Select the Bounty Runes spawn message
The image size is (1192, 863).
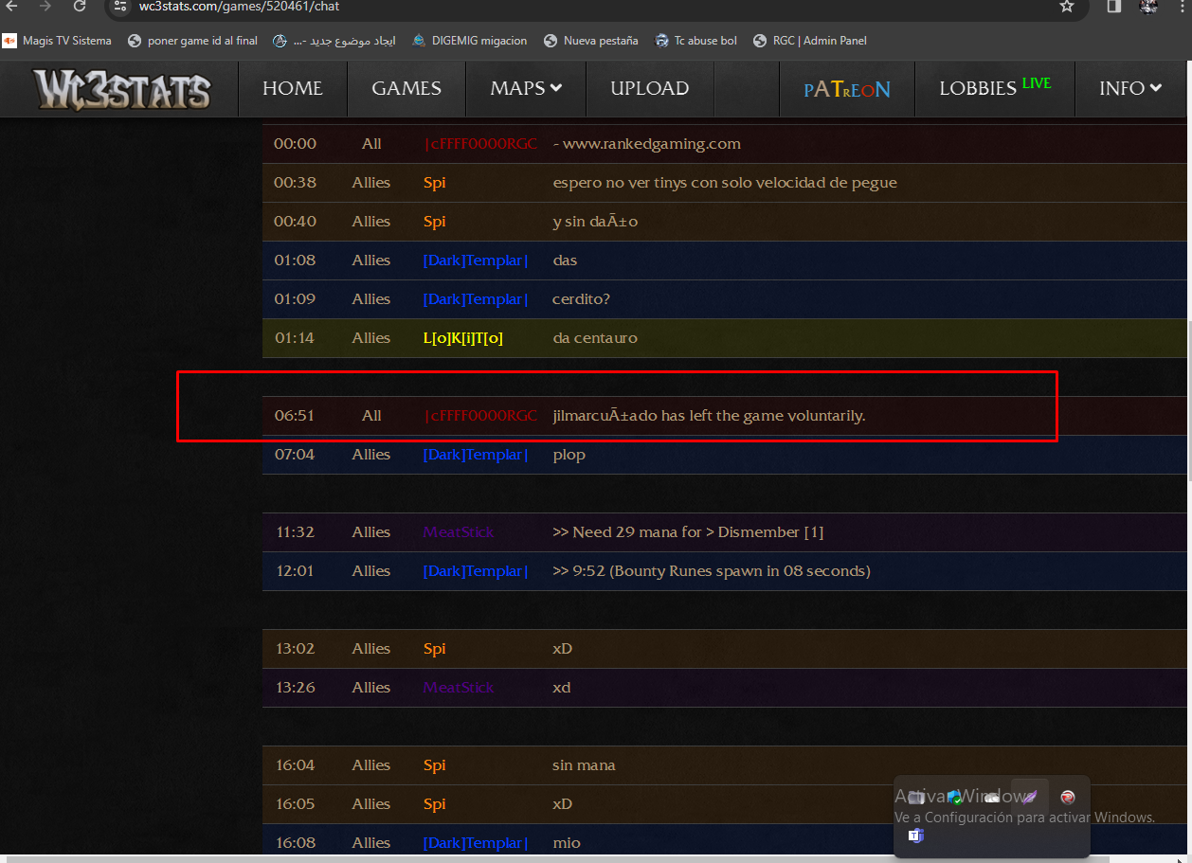[x=711, y=571]
